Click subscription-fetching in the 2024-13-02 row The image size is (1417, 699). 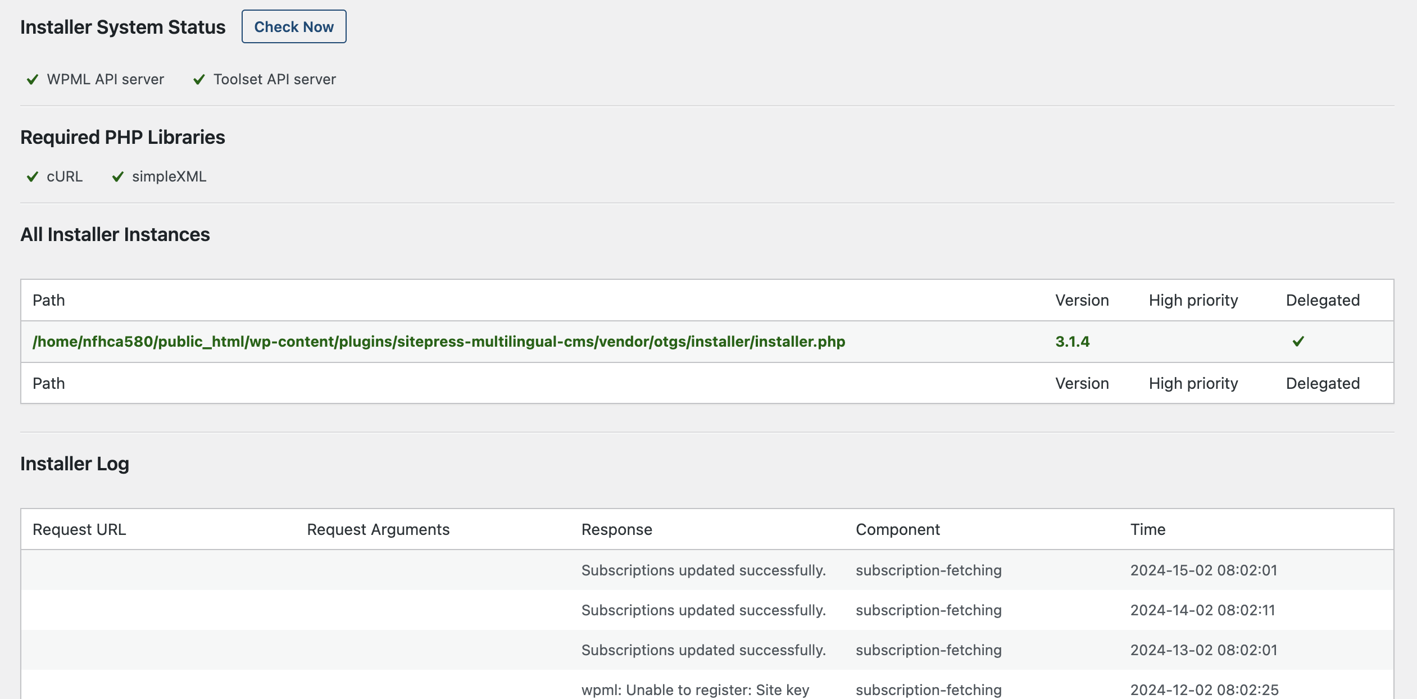[x=929, y=650]
